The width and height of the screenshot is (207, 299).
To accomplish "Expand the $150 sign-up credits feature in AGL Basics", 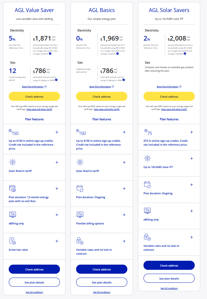I will (124, 132).
